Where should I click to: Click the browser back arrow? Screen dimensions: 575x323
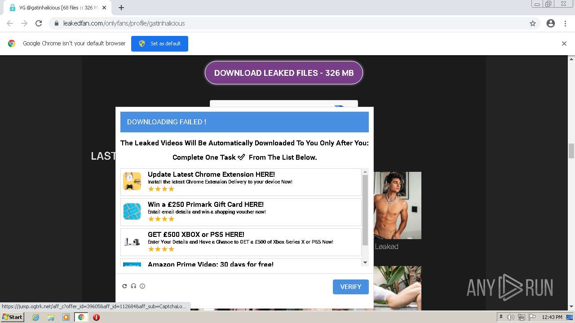10,23
